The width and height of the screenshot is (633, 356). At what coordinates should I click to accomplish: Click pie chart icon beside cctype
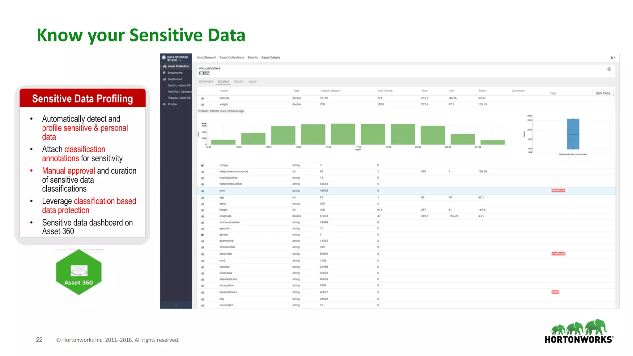[x=202, y=165]
